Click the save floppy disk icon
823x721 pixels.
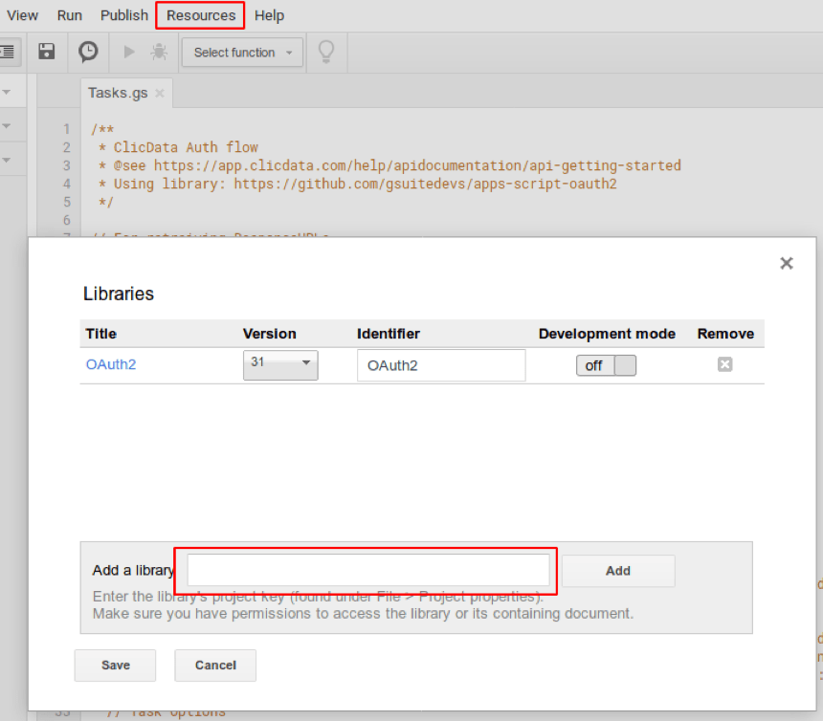(x=47, y=52)
